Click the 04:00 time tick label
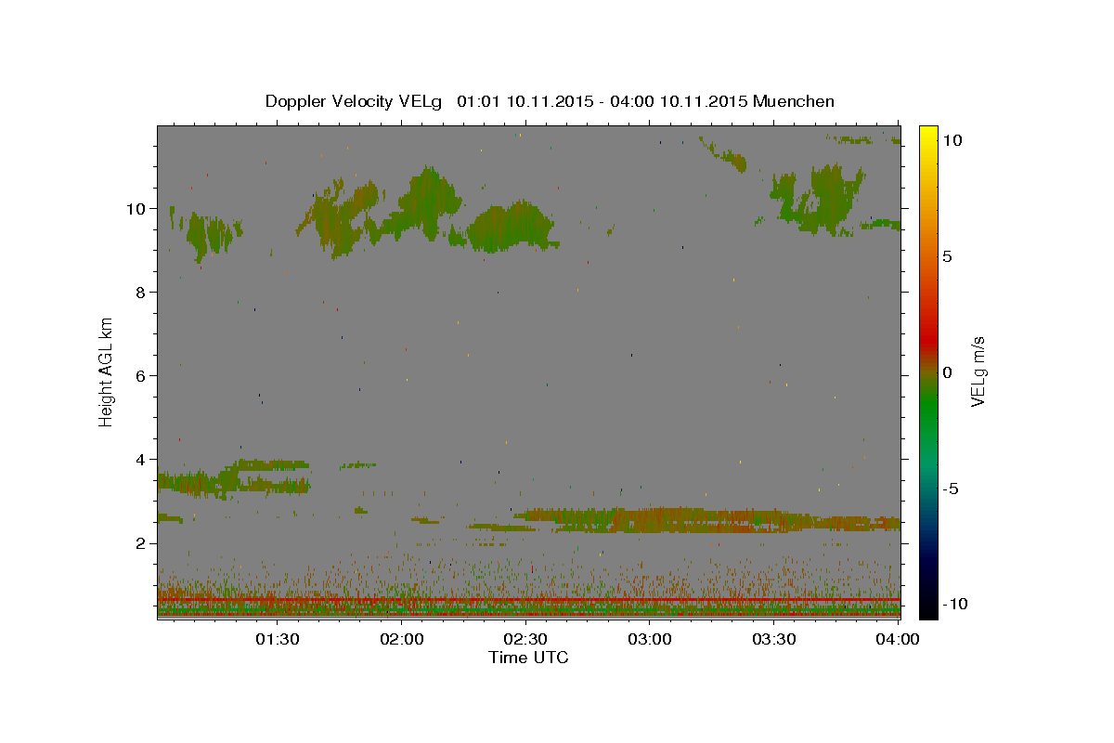Viewport: 1114px width, 743px height. [899, 639]
